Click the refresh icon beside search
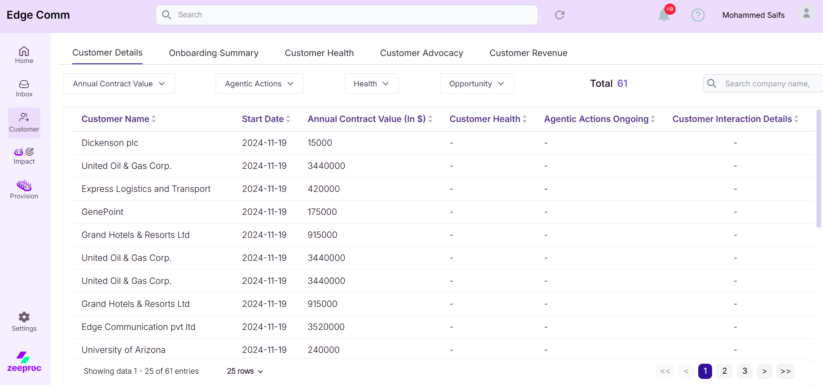This screenshot has width=823, height=385. (x=560, y=15)
